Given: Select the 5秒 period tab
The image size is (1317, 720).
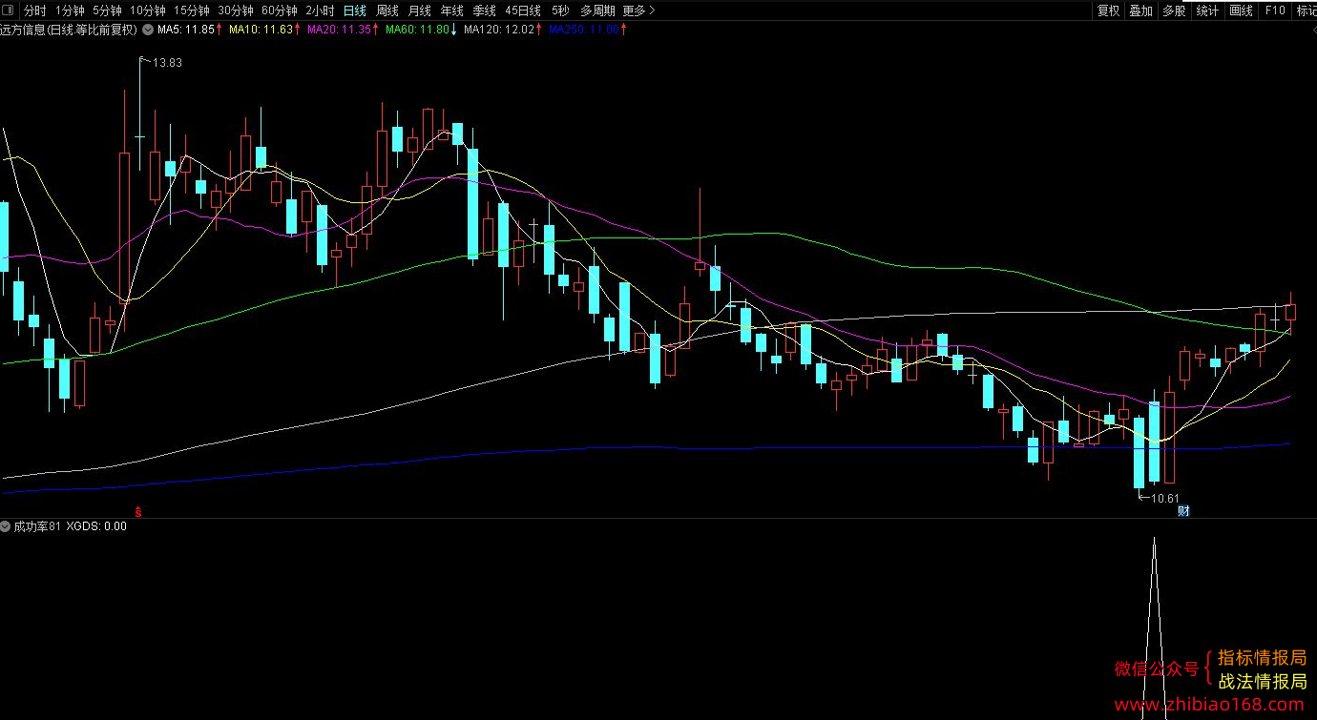Looking at the screenshot, I should pos(560,10).
